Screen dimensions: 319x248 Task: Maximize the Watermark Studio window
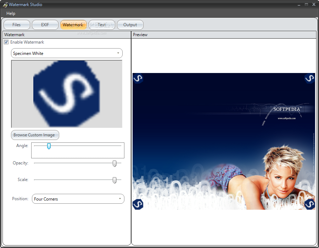[306, 5]
